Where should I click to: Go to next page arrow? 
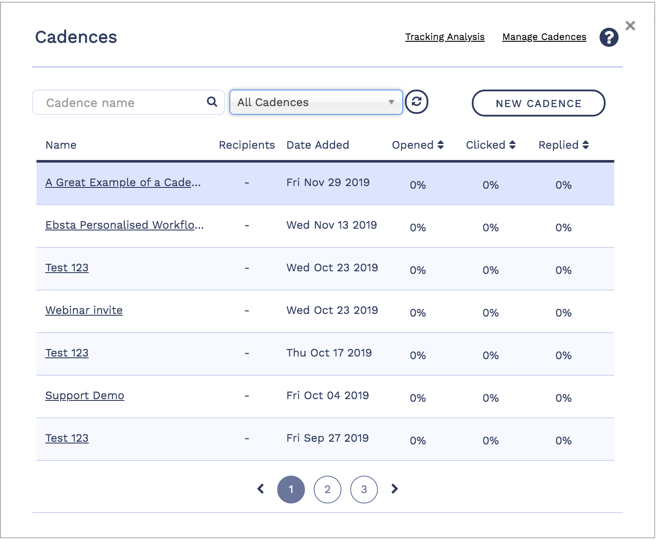pos(394,489)
